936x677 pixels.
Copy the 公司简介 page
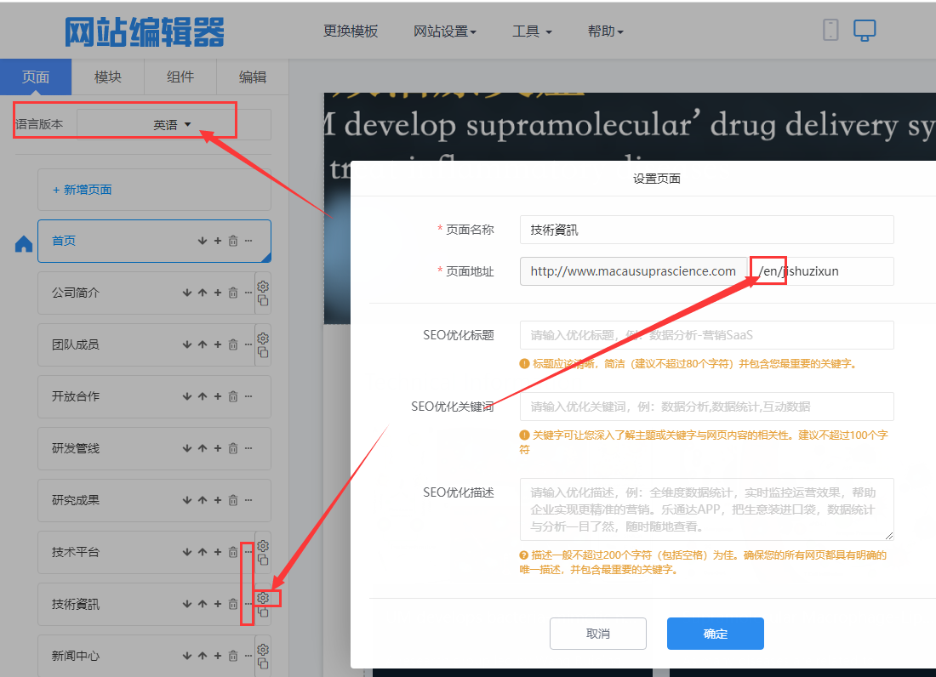pos(263,300)
